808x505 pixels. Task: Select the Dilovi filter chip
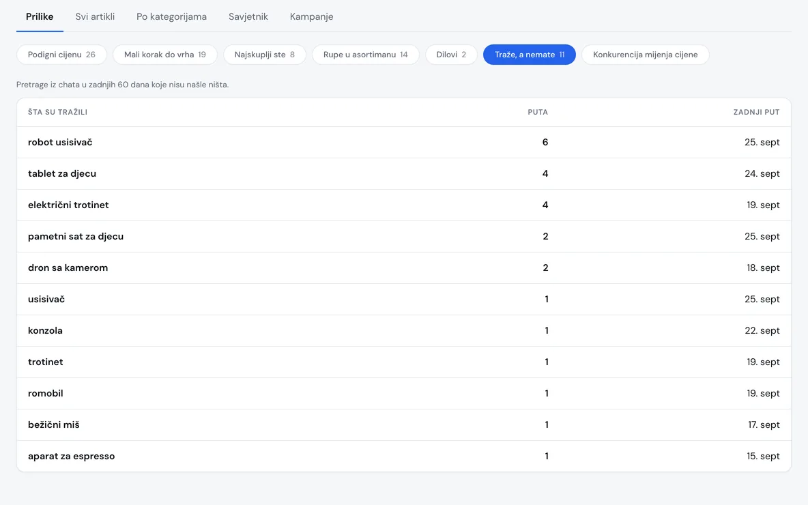(x=451, y=55)
